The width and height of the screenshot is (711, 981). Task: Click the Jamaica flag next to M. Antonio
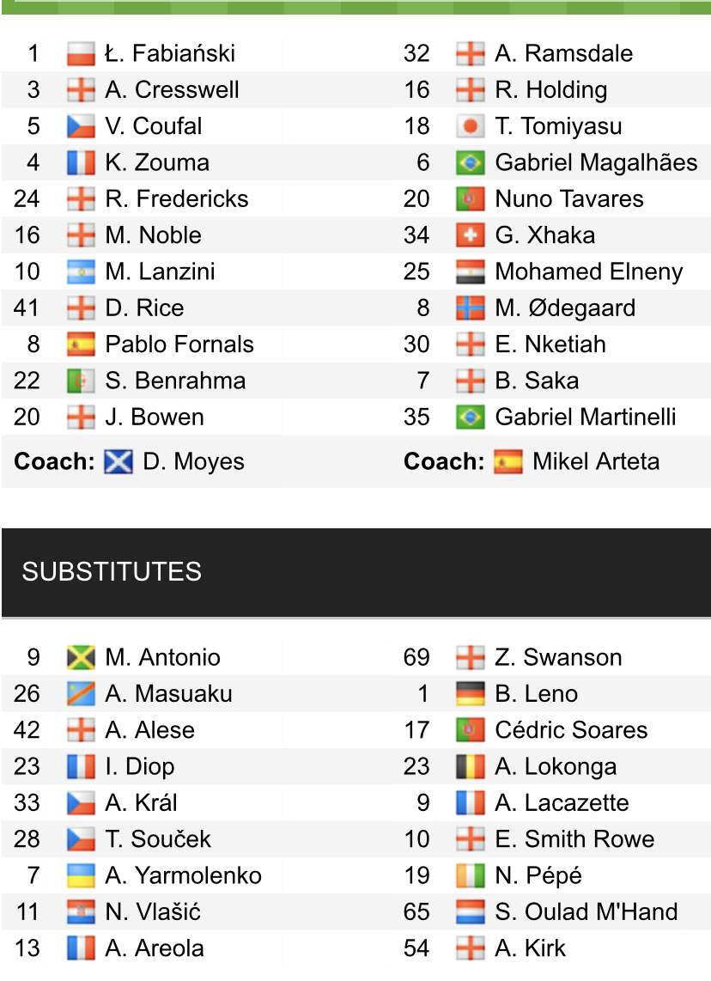[81, 657]
